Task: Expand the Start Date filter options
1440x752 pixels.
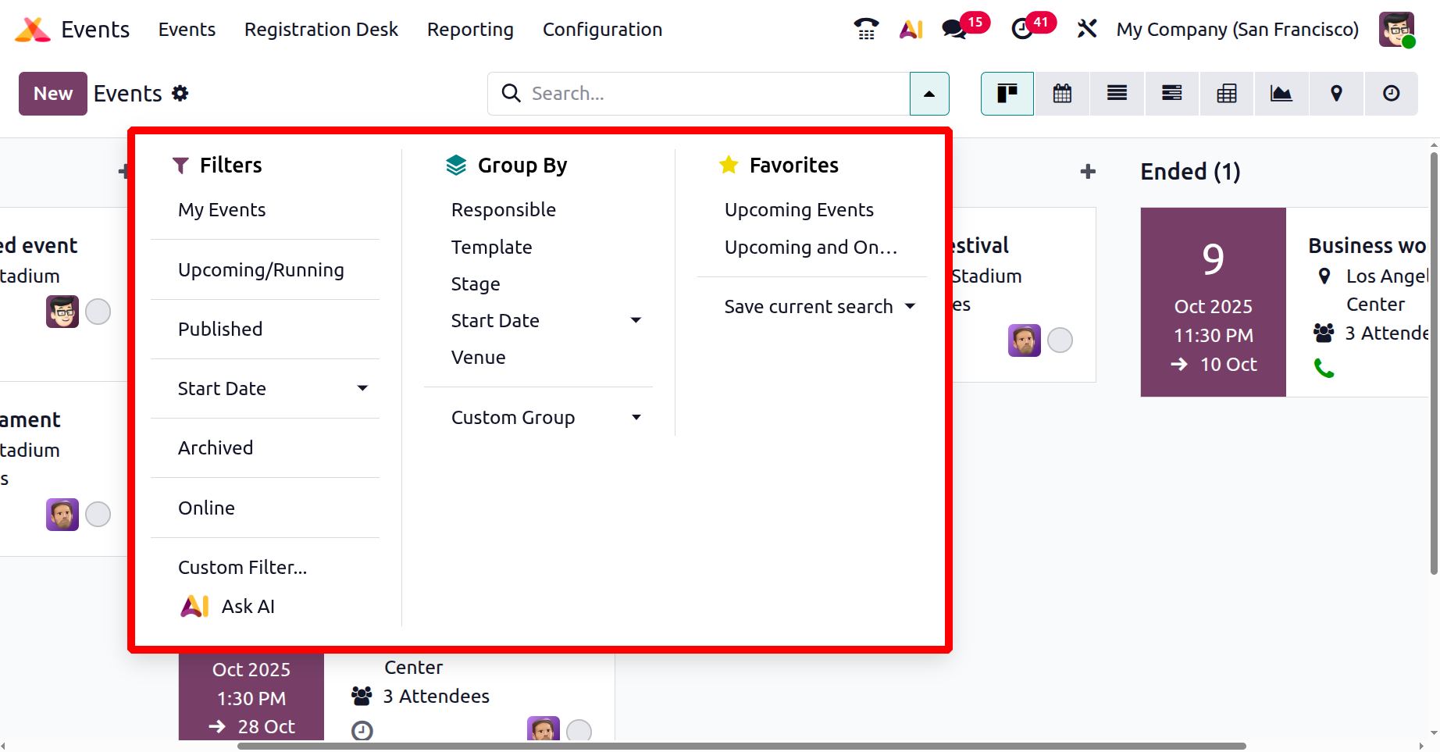Action: pos(362,389)
